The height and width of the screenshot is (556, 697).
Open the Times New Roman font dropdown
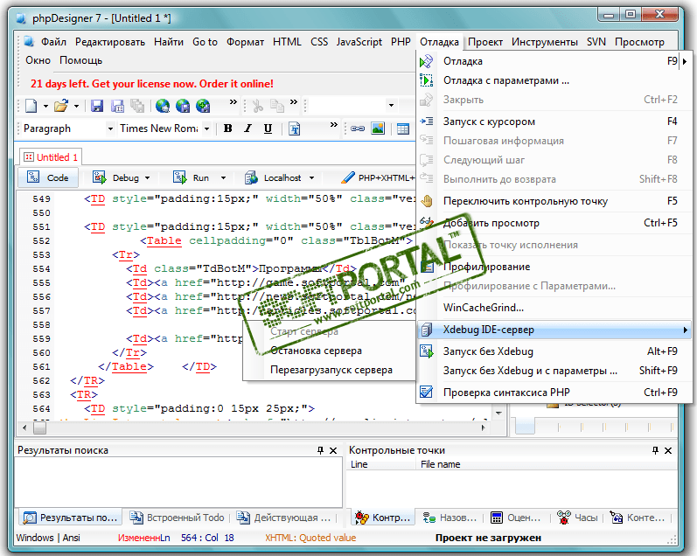point(206,129)
